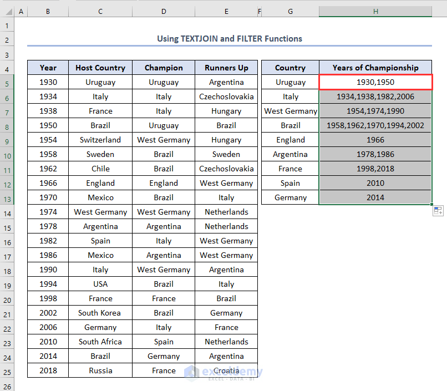447x391 pixels.
Task: Click the Switzerland host country cell
Action: (100, 140)
